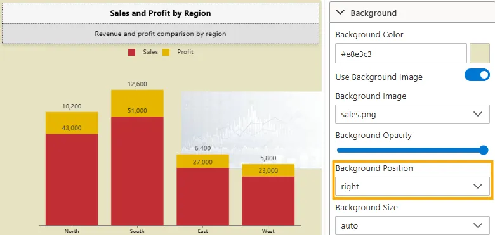Click the 6,400 data label
The height and width of the screenshot is (235, 495).
pos(202,148)
